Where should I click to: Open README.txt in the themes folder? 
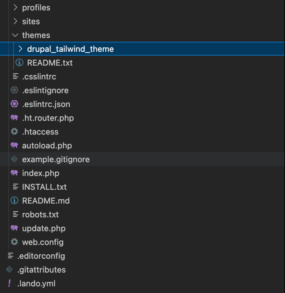click(50, 63)
